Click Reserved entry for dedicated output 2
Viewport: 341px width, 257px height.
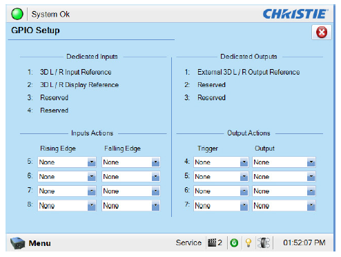[x=211, y=85]
